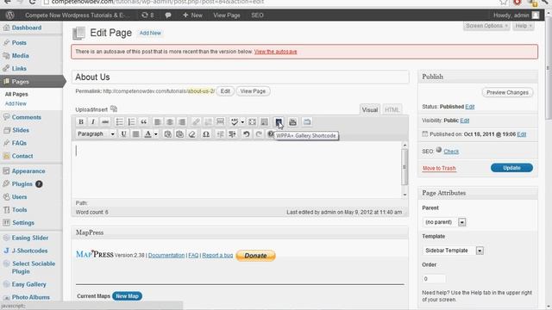Toggle bold formatting in editor
Image resolution: width=552 pixels, height=310 pixels.
click(81, 122)
